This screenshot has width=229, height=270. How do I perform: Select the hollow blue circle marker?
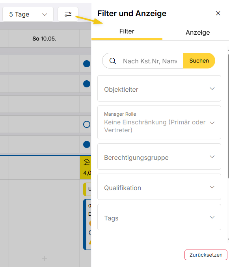coord(87,124)
